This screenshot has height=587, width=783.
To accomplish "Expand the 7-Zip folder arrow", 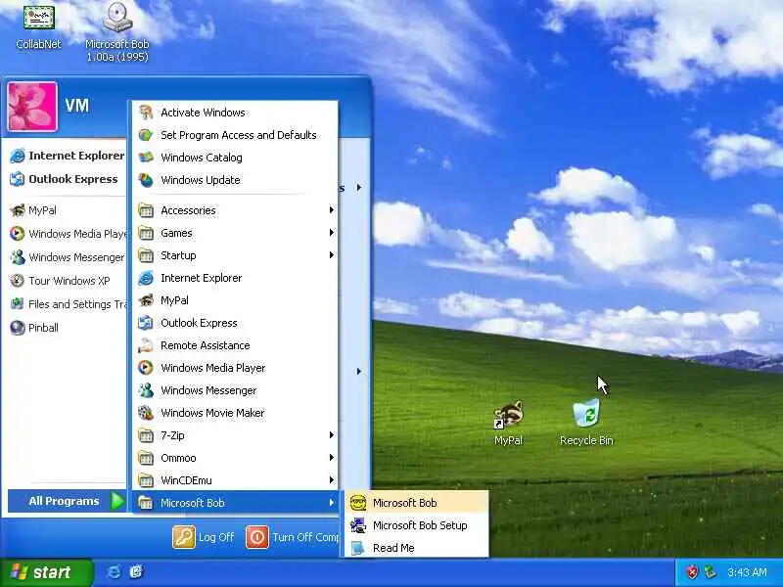I will 331,435.
